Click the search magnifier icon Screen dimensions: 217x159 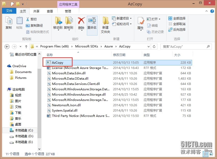point(208,47)
